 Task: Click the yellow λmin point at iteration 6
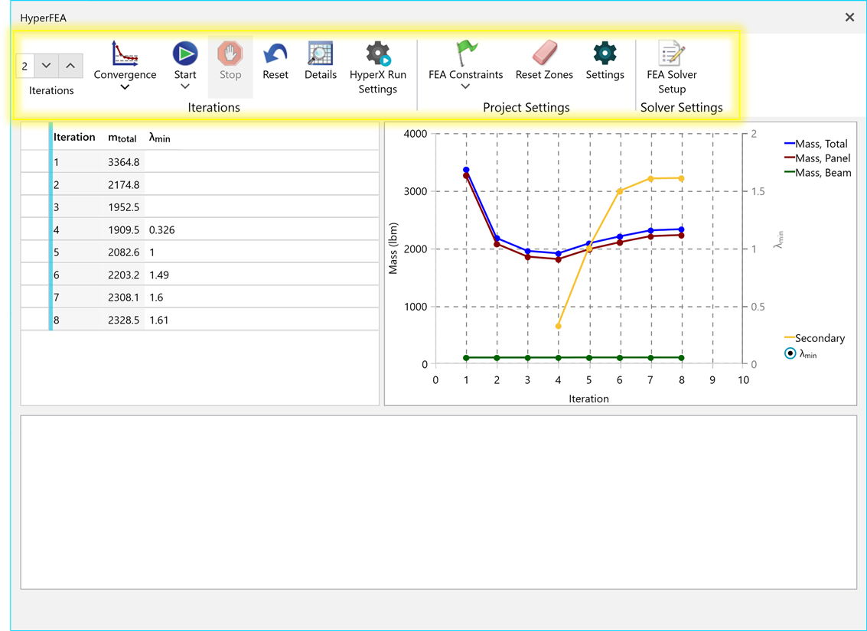[x=620, y=191]
